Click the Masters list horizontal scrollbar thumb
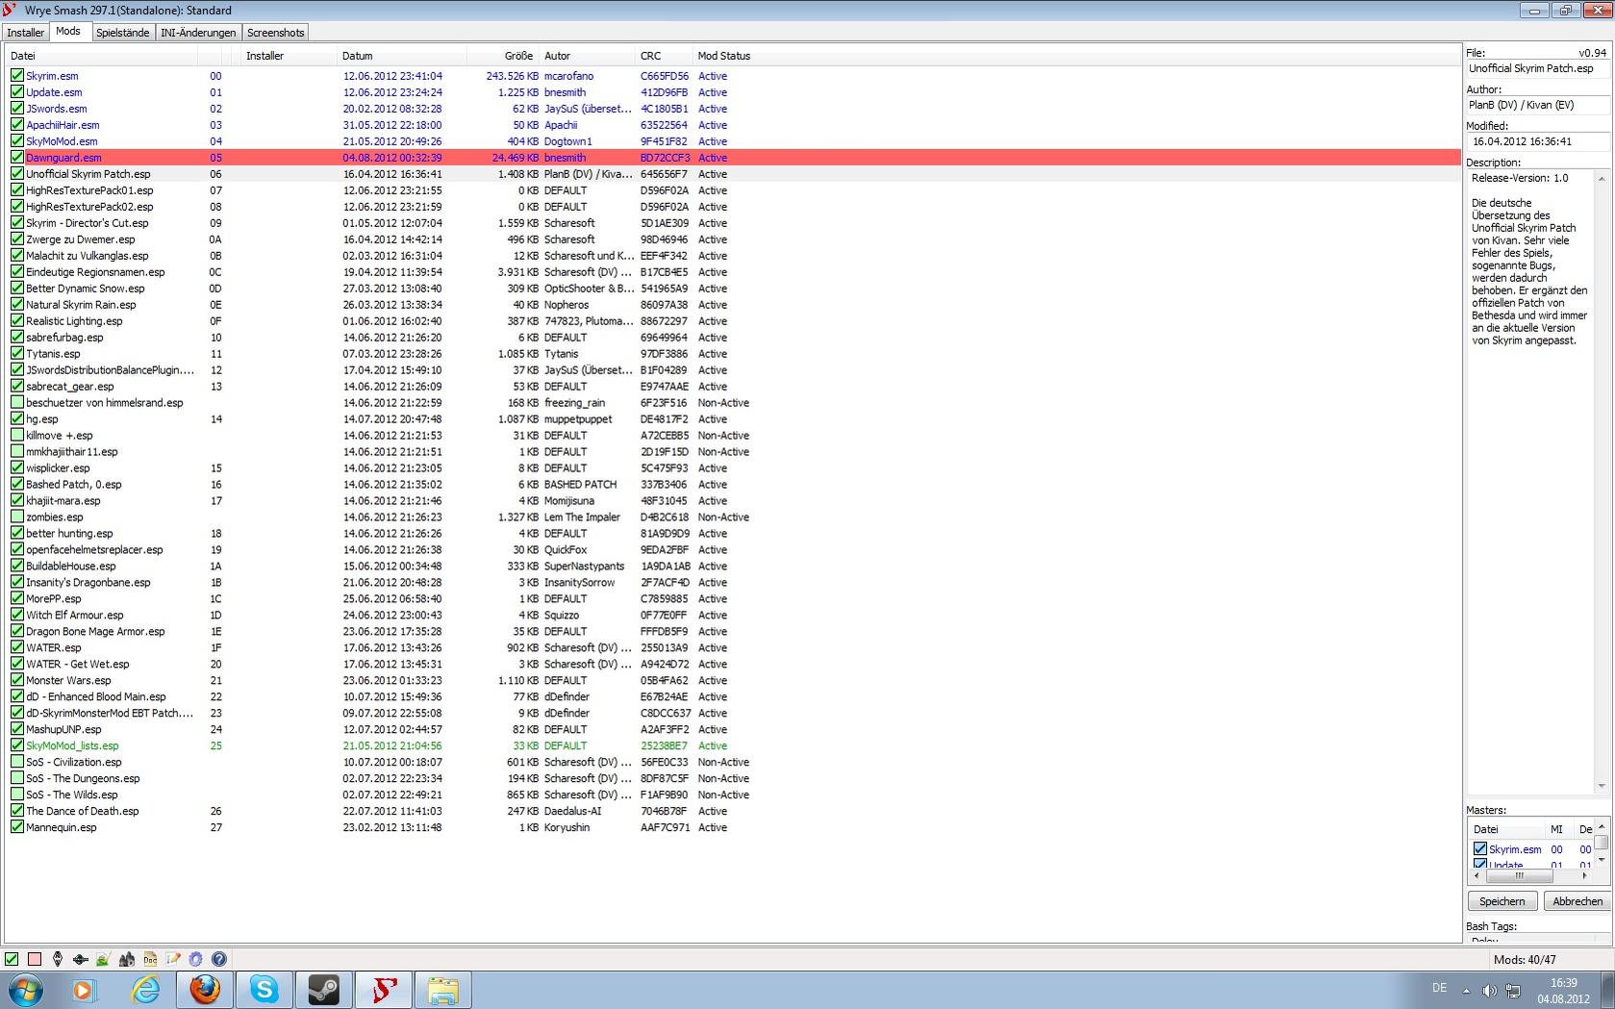Viewport: 1615px width, 1009px height. (x=1520, y=876)
